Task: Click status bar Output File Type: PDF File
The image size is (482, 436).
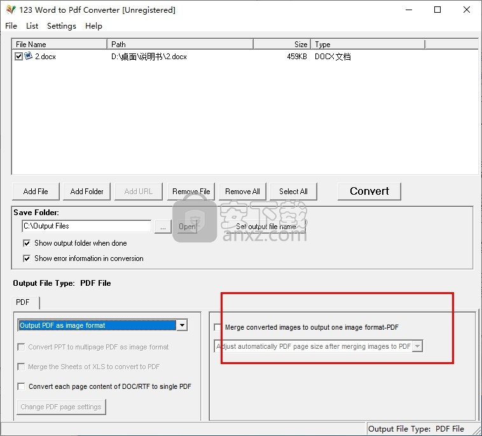Action: point(416,428)
